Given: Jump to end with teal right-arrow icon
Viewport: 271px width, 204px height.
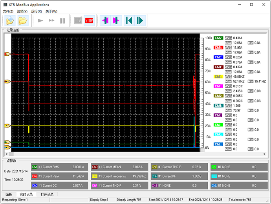Looking at the screenshot, I should 139,20.
